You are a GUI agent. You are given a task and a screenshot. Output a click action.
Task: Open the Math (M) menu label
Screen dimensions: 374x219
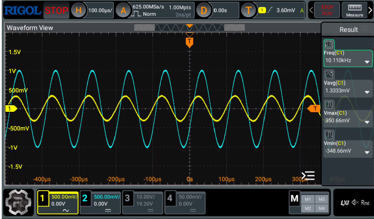point(295,198)
